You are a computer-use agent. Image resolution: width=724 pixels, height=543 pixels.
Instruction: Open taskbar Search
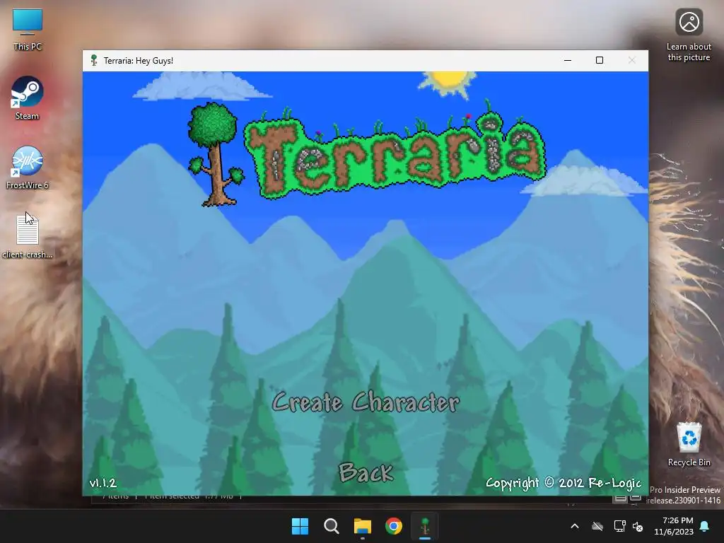pos(332,526)
